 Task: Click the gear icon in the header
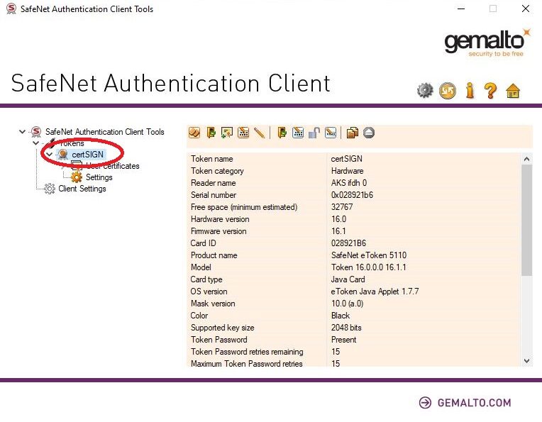tap(425, 90)
